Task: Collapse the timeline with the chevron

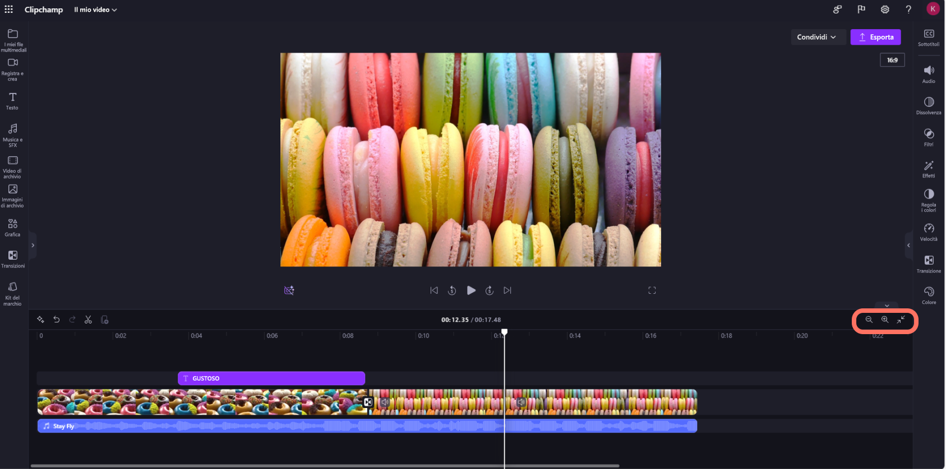Action: (887, 306)
